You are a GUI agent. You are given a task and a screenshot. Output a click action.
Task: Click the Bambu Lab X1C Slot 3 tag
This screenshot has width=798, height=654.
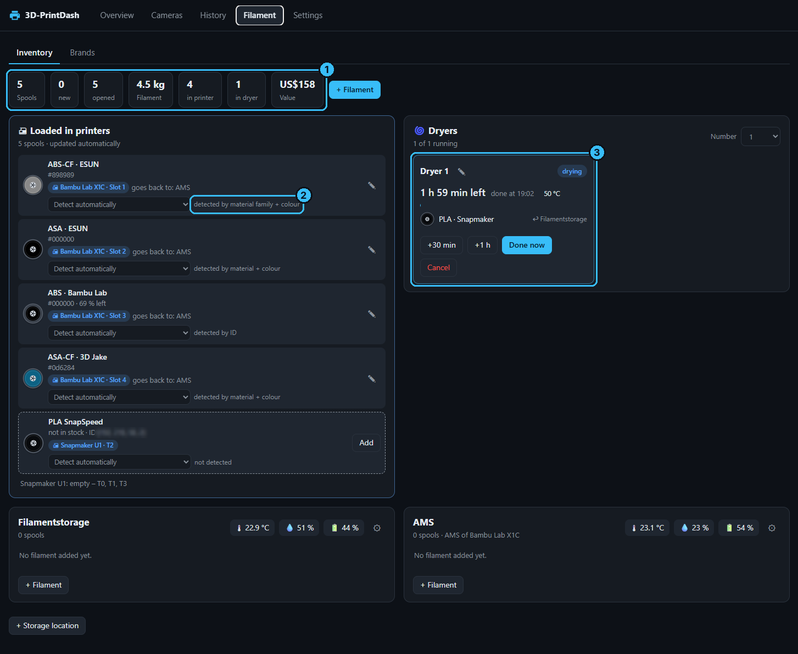[x=89, y=316]
